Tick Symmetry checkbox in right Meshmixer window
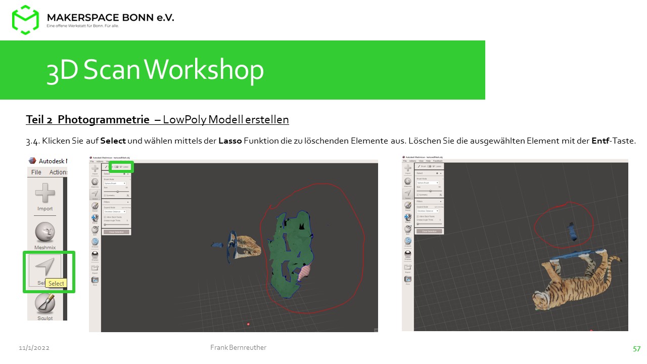 (418, 195)
